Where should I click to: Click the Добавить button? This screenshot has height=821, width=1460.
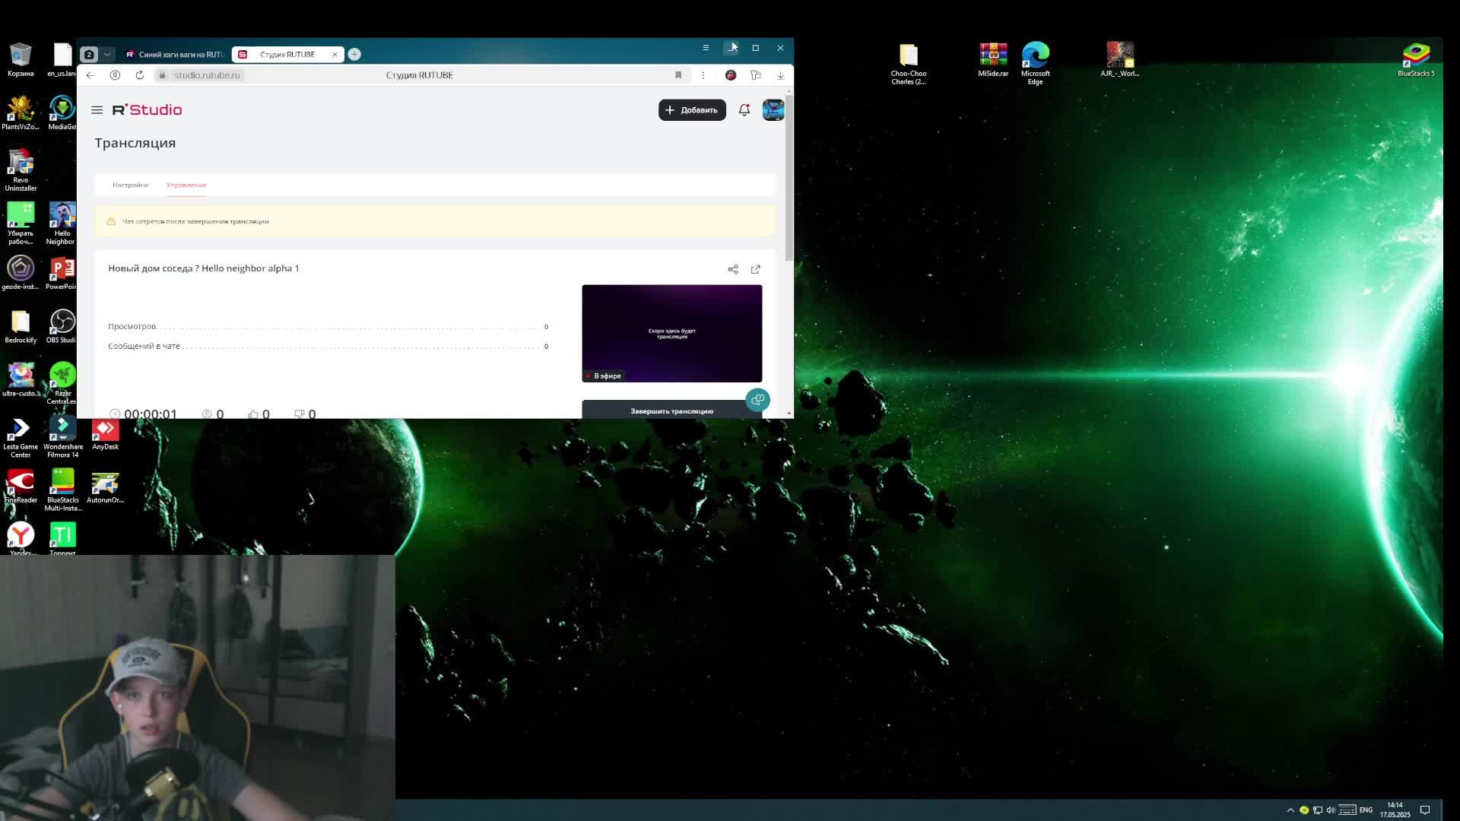(x=692, y=110)
